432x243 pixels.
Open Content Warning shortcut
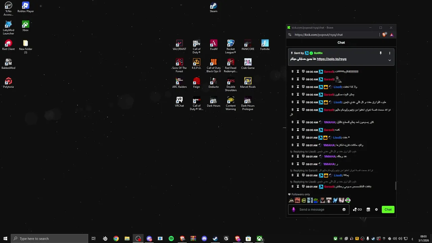231,104
